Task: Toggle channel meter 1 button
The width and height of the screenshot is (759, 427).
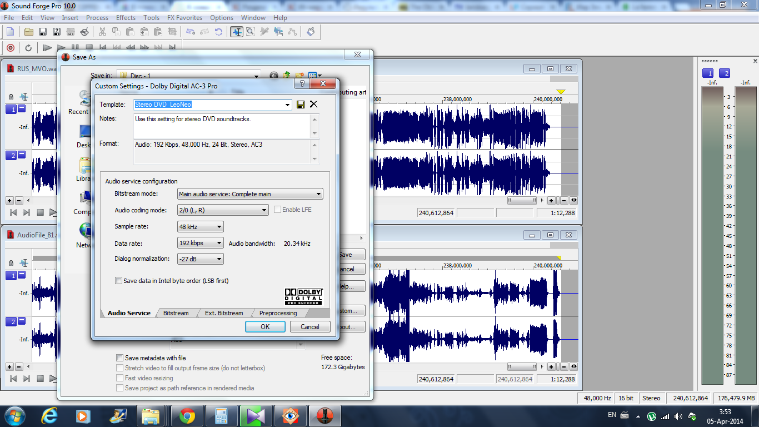Action: pyautogui.click(x=708, y=73)
